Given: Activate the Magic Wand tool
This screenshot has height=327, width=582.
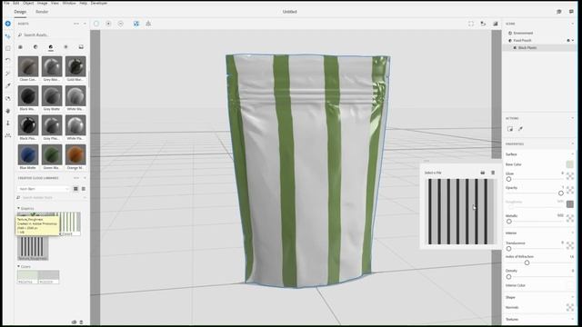Looking at the screenshot, I should [x=8, y=74].
